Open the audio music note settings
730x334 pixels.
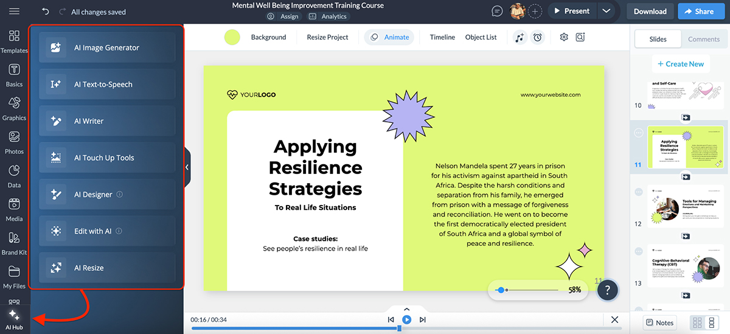pos(519,37)
